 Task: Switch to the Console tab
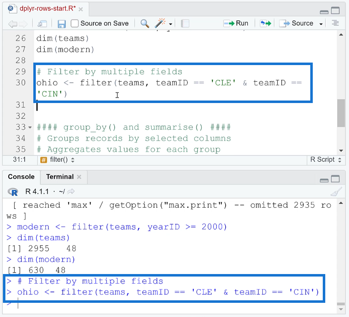pyautogui.click(x=21, y=177)
